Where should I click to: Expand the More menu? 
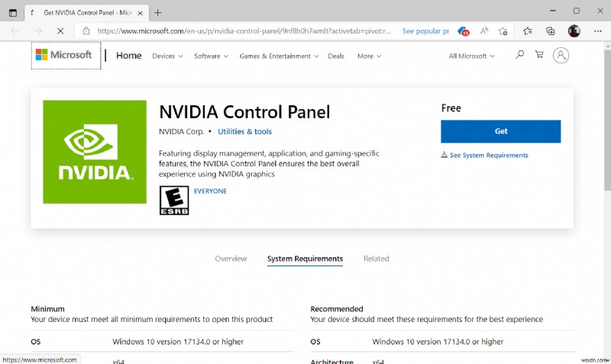pos(369,56)
